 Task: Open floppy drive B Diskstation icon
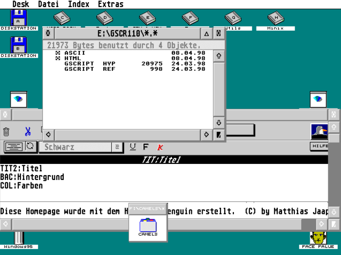click(x=19, y=45)
